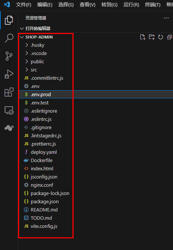
Task: Open the explorer more actions ellipsis
Action: [166, 18]
